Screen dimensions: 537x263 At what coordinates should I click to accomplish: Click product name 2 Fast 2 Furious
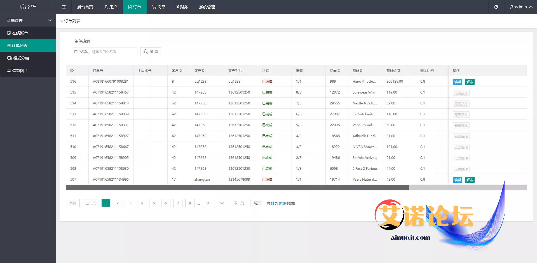[365, 169]
